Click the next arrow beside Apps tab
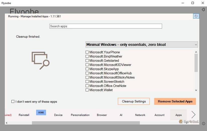This screenshot has width=207, height=131. click(x=193, y=115)
